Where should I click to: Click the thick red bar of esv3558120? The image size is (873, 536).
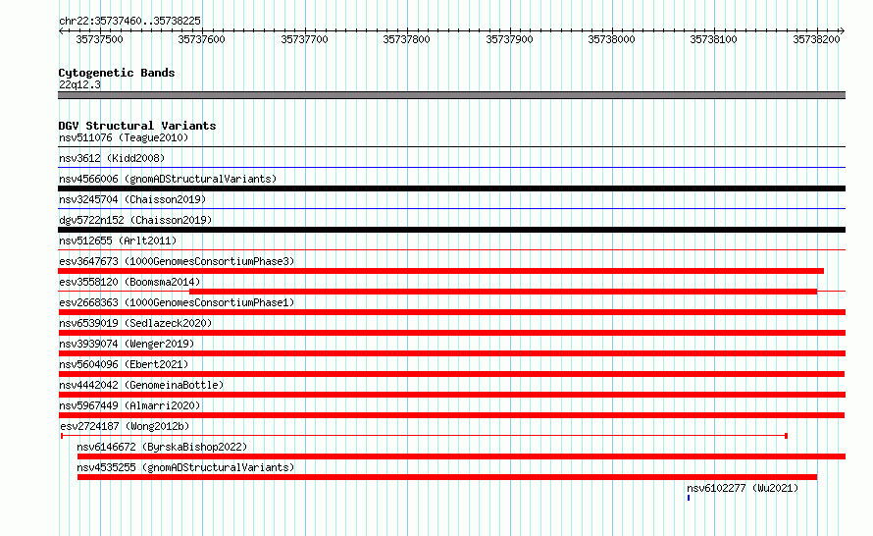(x=503, y=292)
